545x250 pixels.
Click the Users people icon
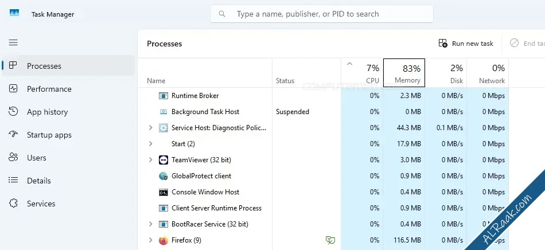click(x=13, y=157)
